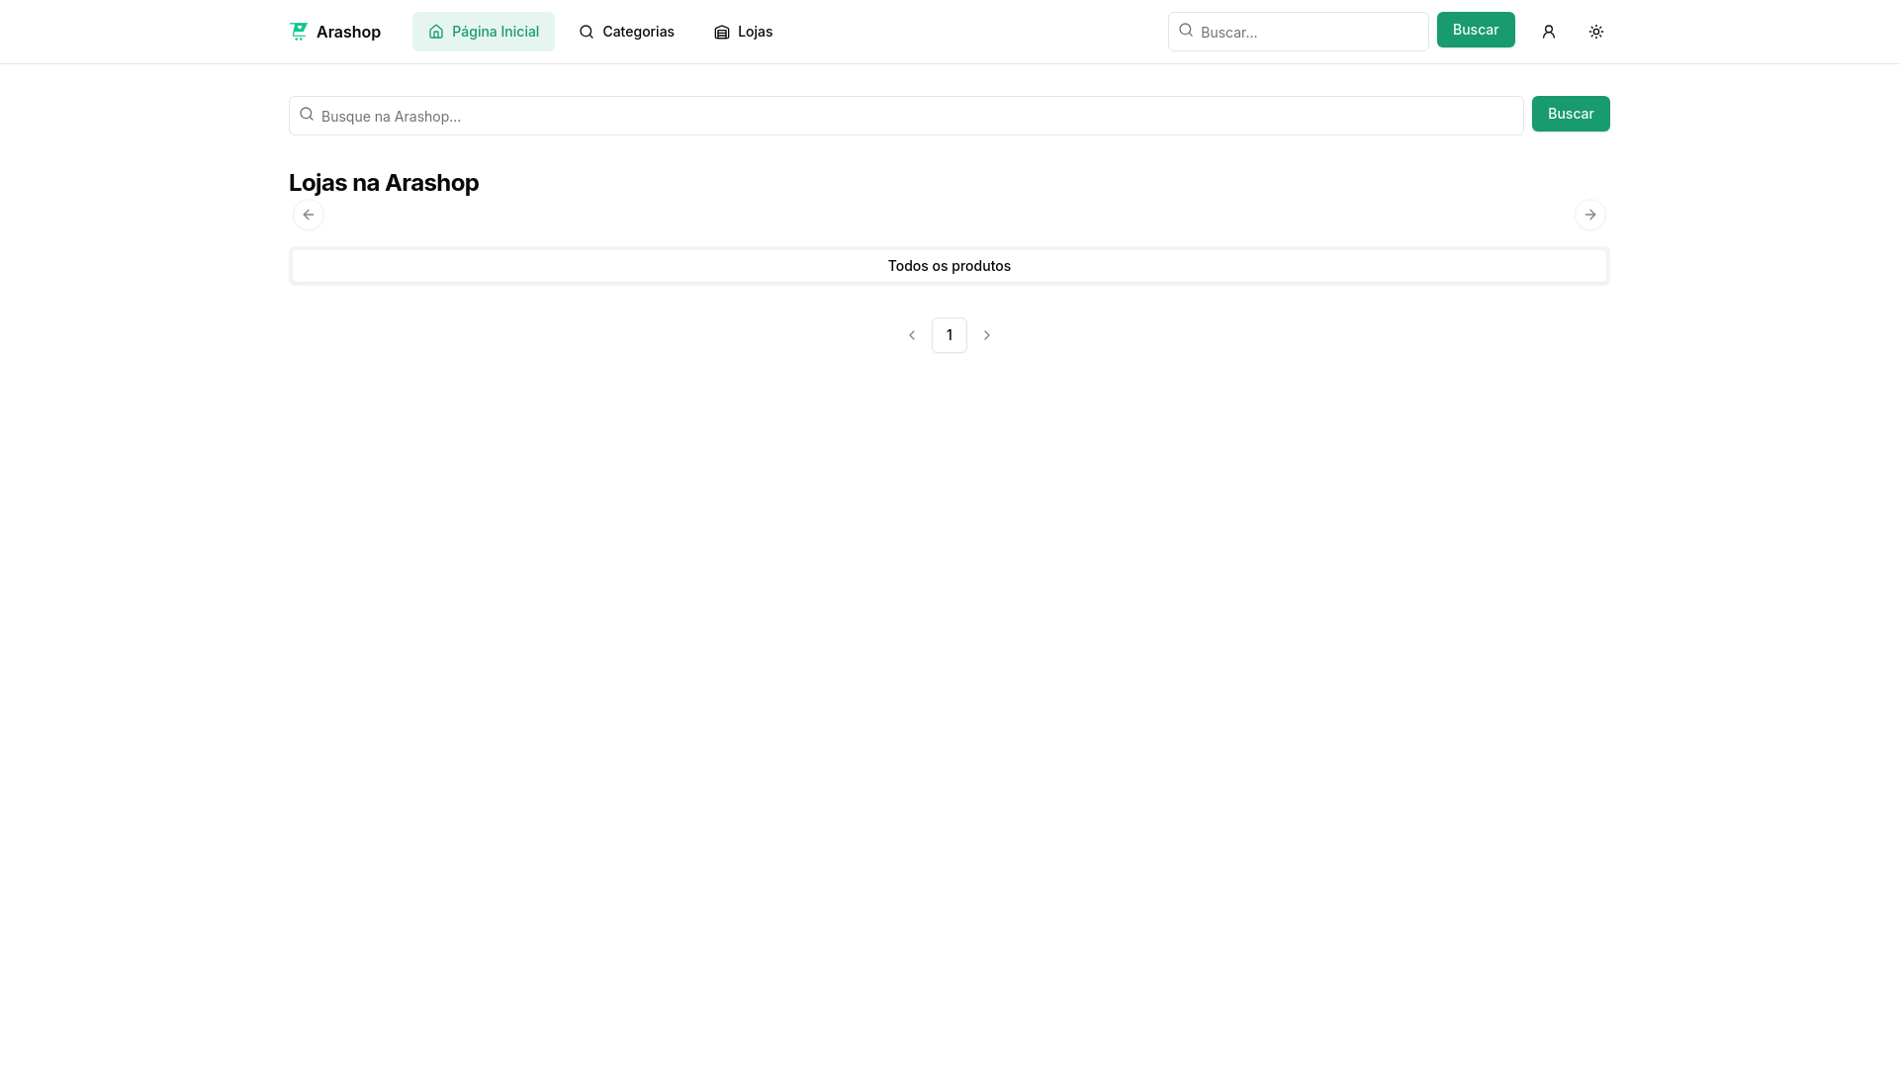Go to previous page in pagination

[912, 335]
